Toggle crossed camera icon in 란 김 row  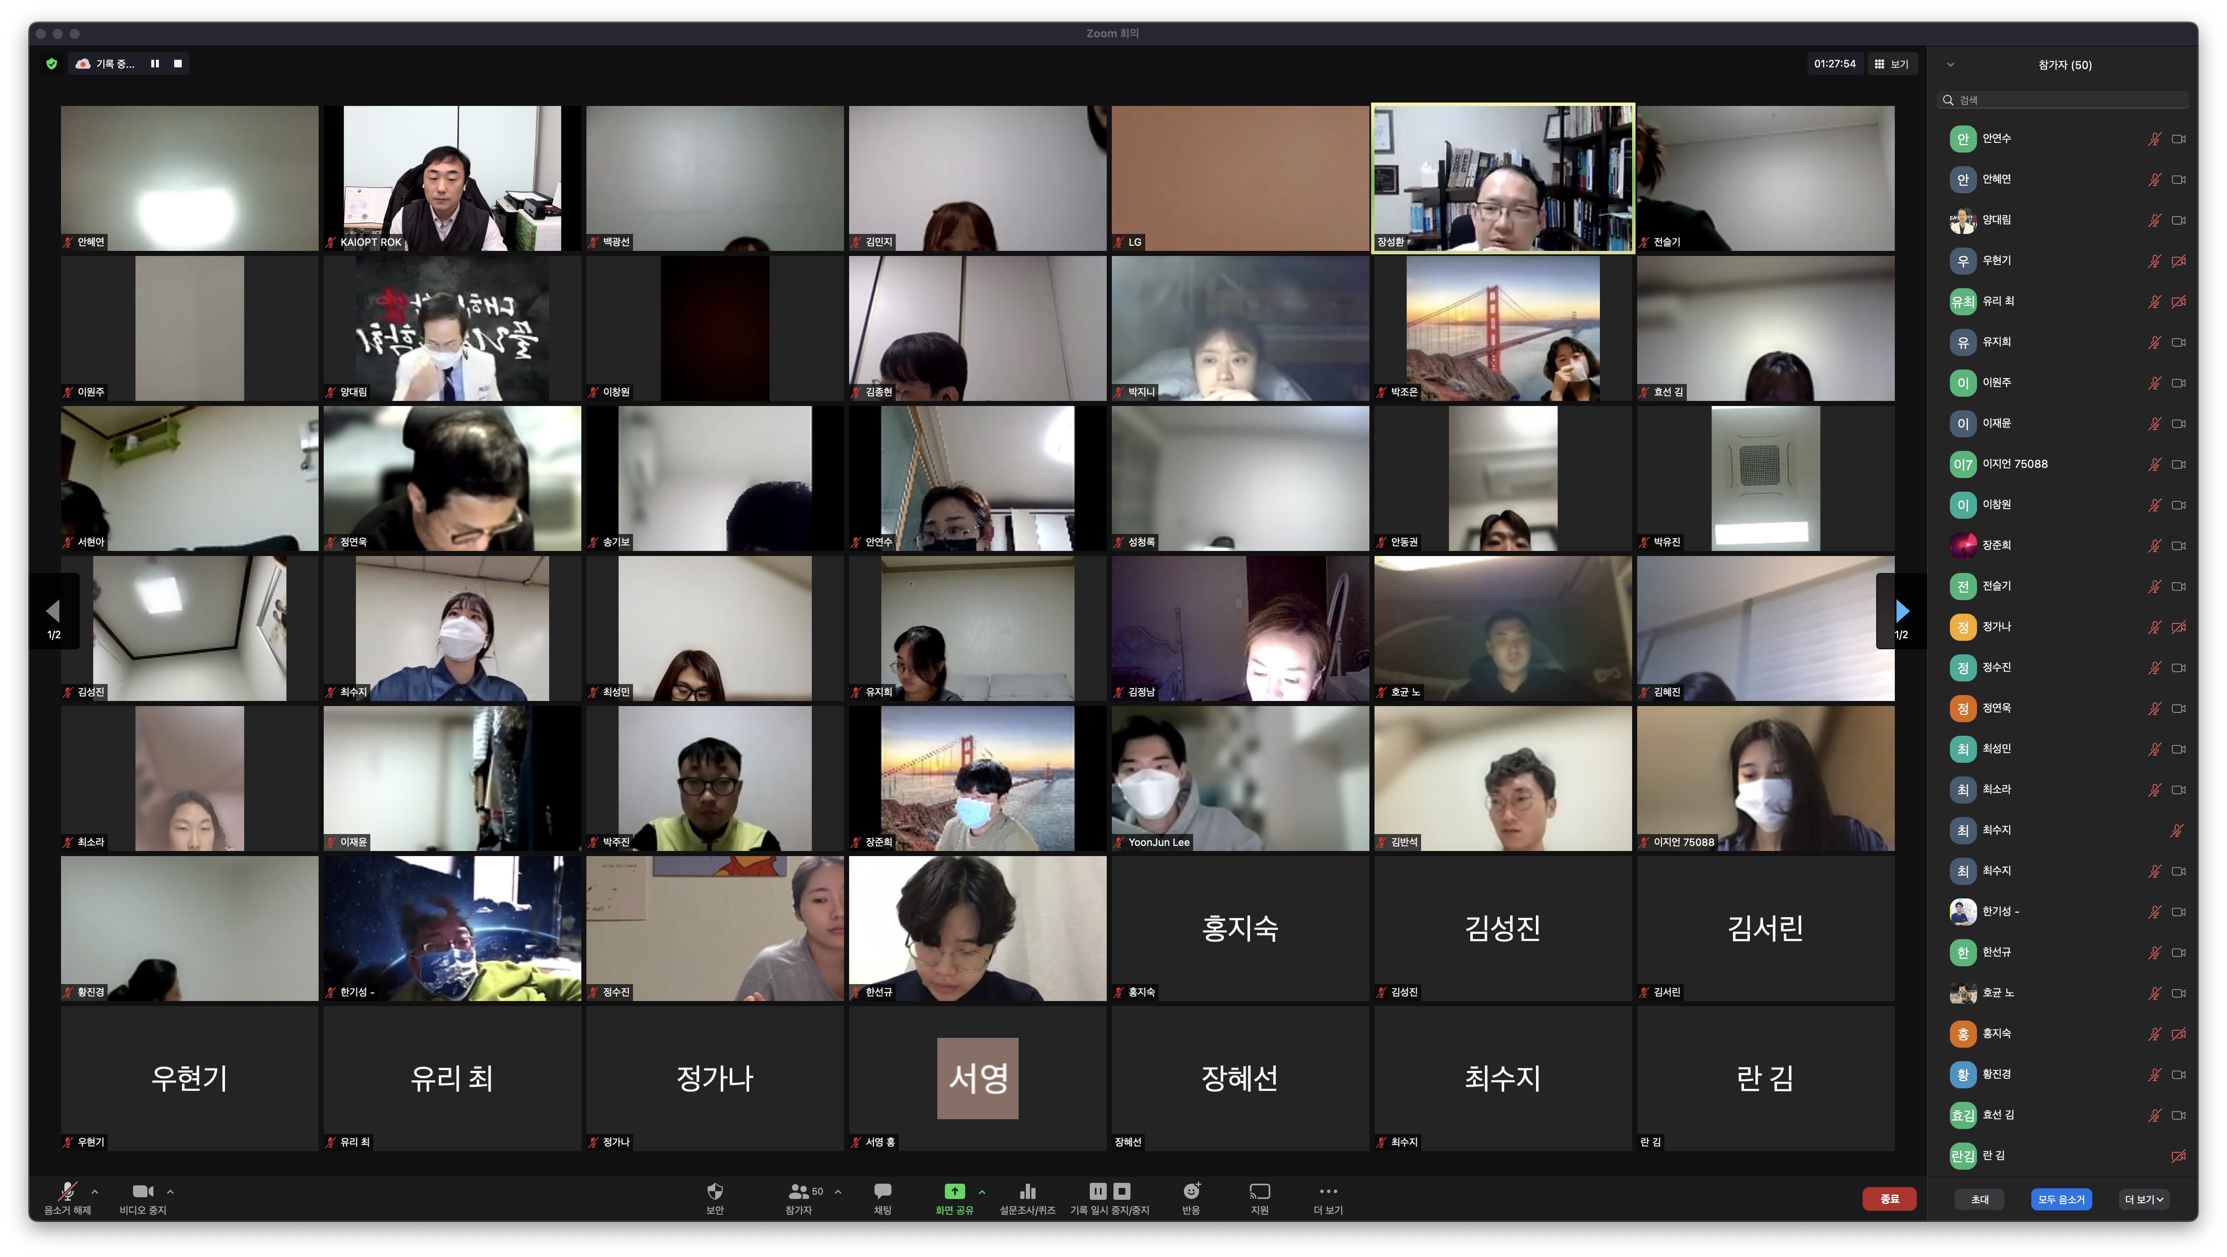2179,1156
